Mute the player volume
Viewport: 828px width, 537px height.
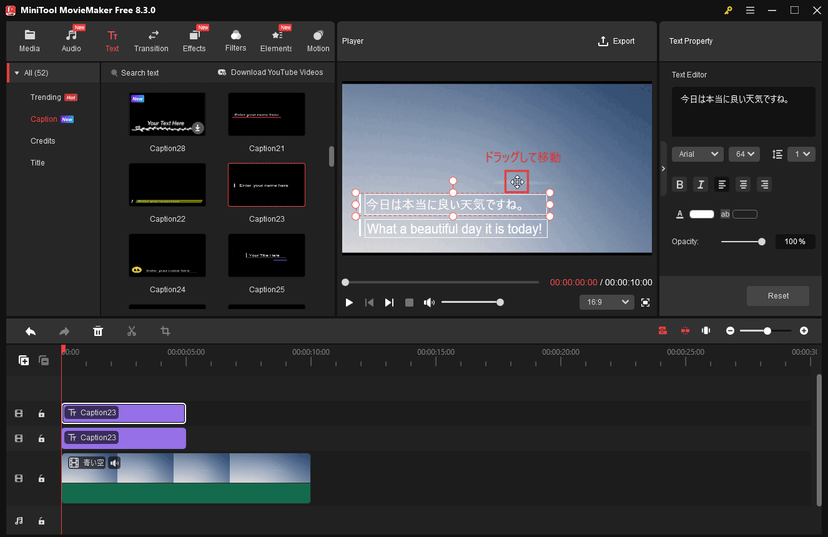click(x=429, y=302)
